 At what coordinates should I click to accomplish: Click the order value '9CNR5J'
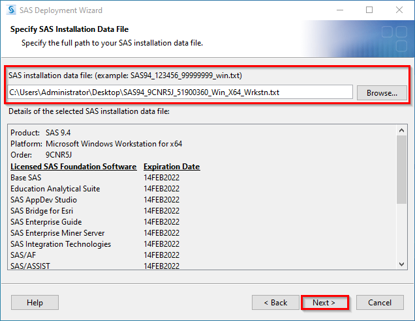click(x=59, y=155)
